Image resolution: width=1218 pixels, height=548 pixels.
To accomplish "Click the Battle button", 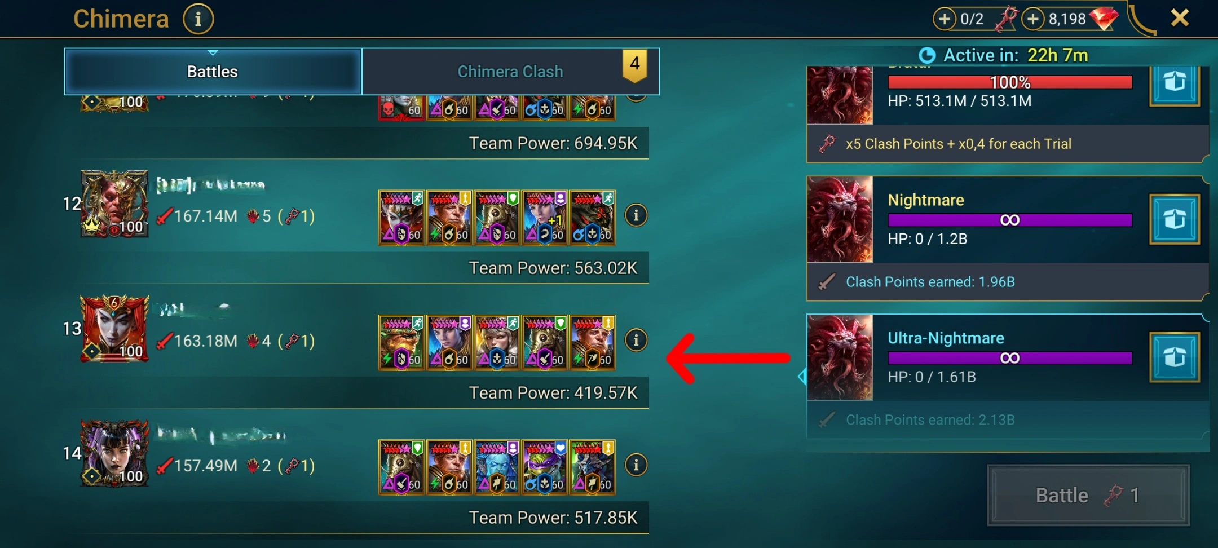I will 1088,495.
